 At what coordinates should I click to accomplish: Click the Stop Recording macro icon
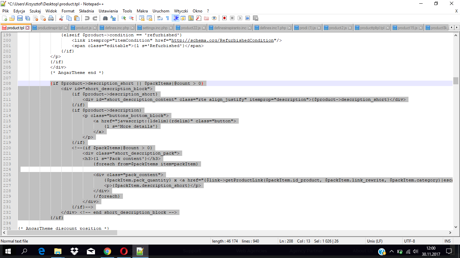pyautogui.click(x=232, y=18)
